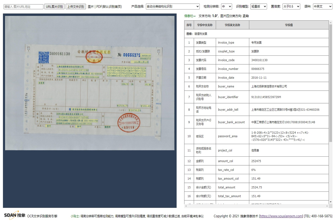Open the 产品选择 dropdown
Viewport: 335px width, 223px height.
(173, 6)
